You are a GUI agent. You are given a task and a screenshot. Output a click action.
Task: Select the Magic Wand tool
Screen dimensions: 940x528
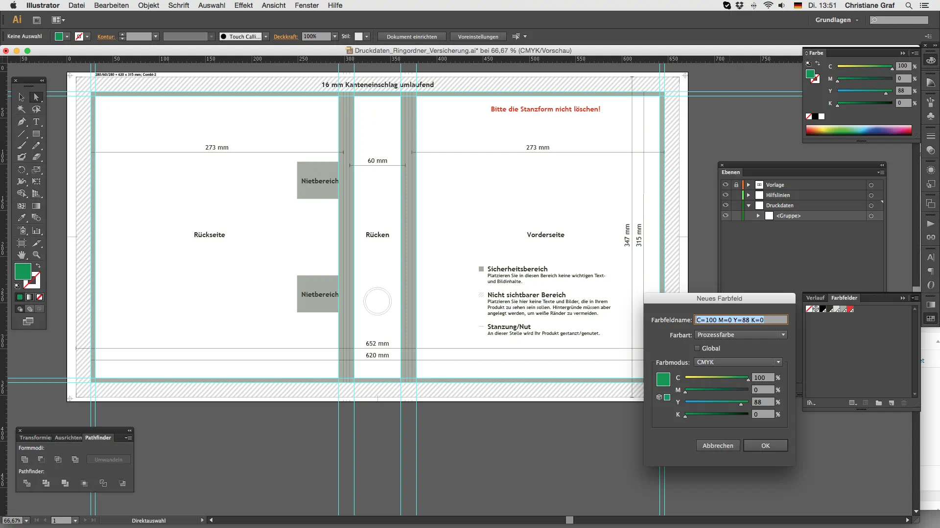[x=22, y=110]
